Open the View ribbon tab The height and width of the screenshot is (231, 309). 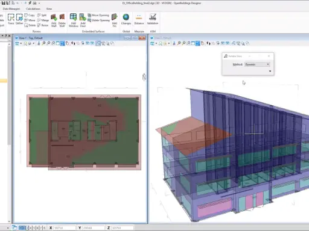point(49,9)
